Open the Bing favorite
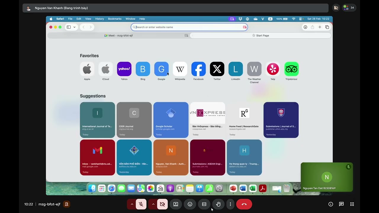Image resolution: width=379 pixels, height=213 pixels. (x=143, y=69)
